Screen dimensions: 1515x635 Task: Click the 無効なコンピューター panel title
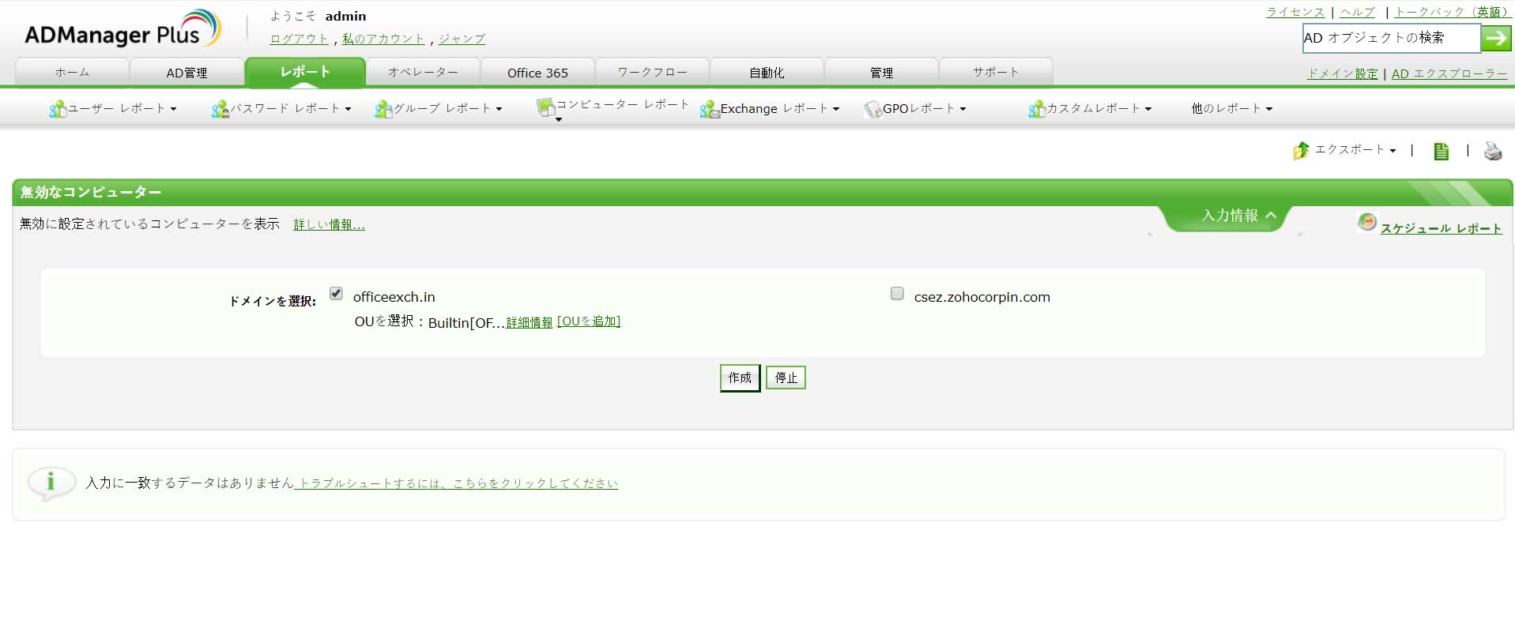(x=91, y=192)
